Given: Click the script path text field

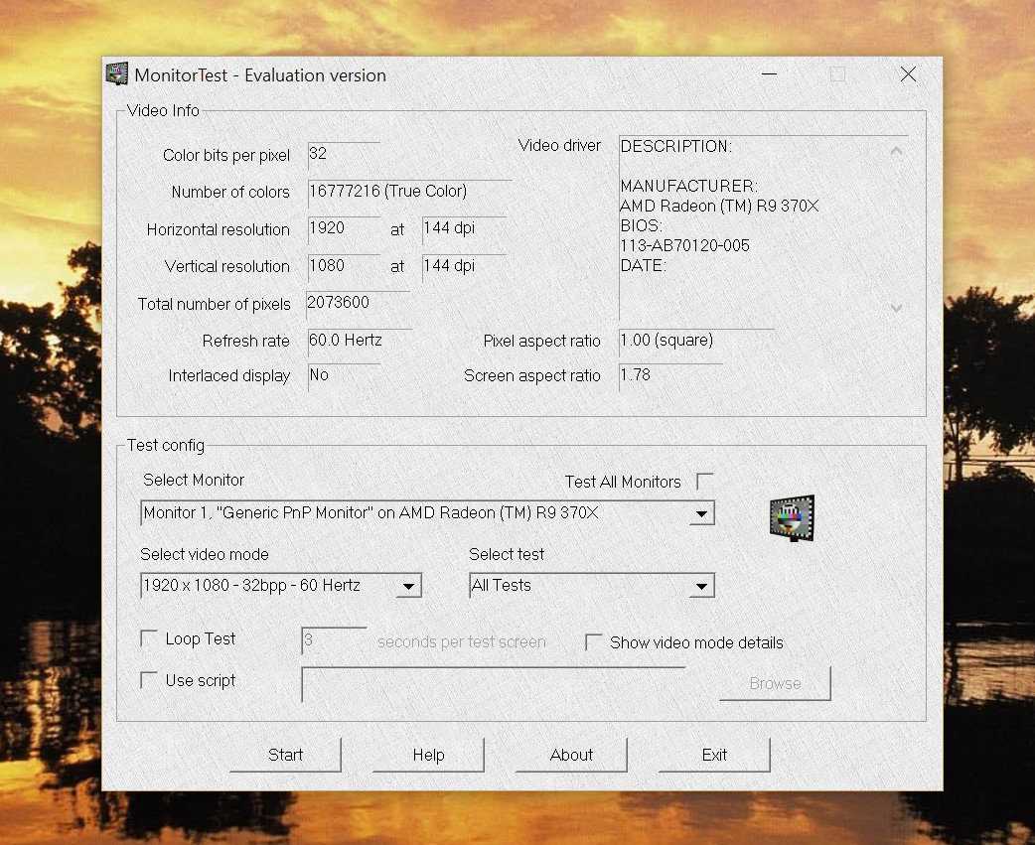Looking at the screenshot, I should click(x=494, y=683).
